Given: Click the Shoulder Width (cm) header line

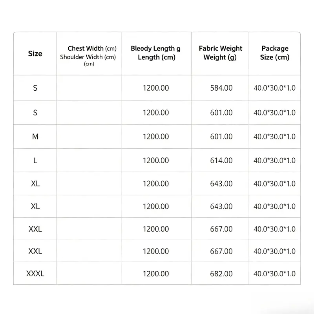Looking at the screenshot, I should click(88, 57).
